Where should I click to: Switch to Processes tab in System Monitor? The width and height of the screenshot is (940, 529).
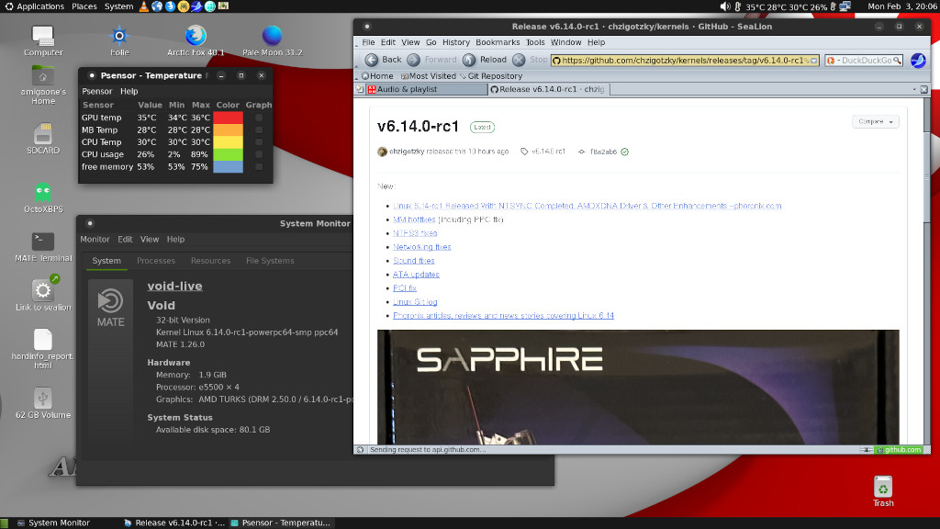[156, 261]
